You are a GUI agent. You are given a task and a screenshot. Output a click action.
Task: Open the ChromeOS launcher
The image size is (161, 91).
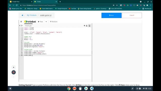click(10, 88)
